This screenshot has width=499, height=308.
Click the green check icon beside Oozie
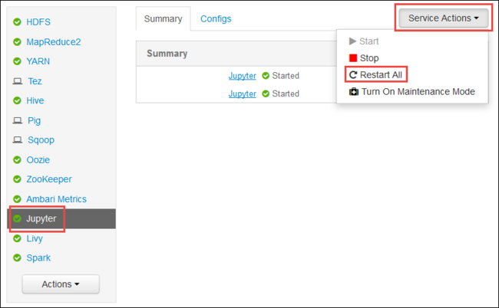(17, 160)
